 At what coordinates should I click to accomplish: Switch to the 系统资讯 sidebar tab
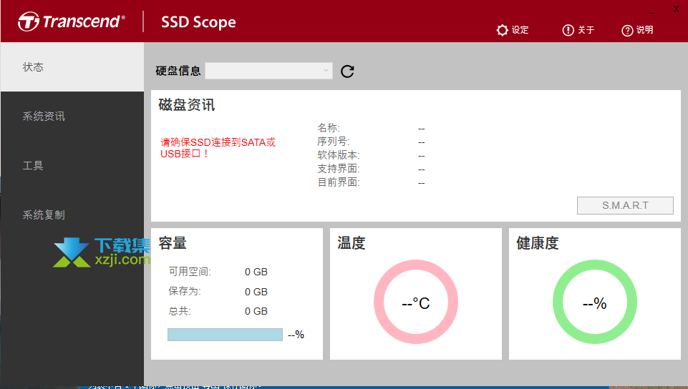tap(72, 116)
